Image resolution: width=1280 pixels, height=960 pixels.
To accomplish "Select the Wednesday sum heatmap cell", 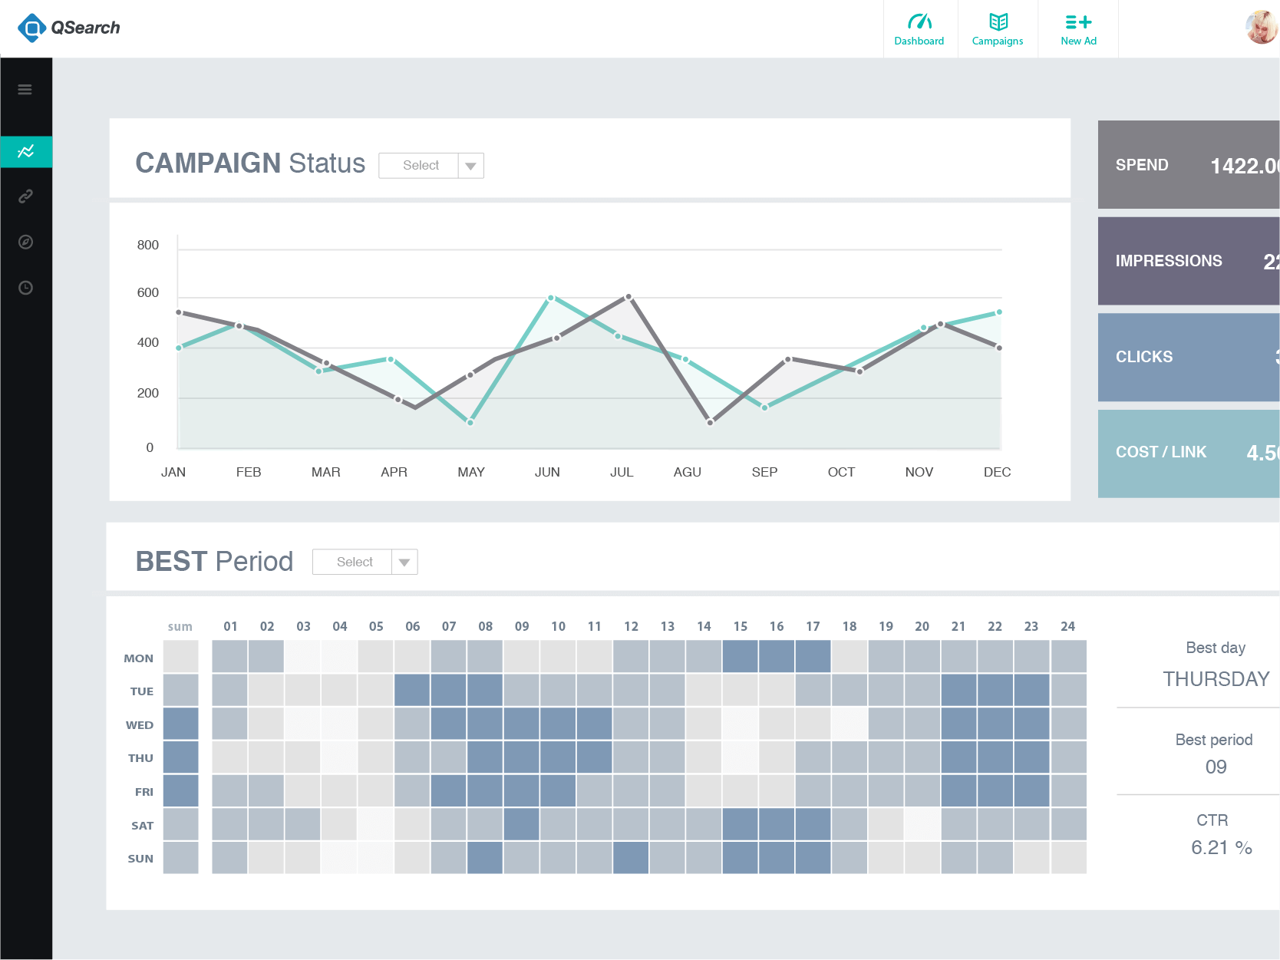I will click(x=180, y=724).
